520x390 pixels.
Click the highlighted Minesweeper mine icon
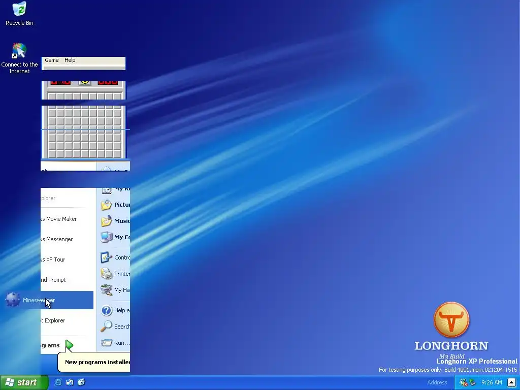point(13,300)
